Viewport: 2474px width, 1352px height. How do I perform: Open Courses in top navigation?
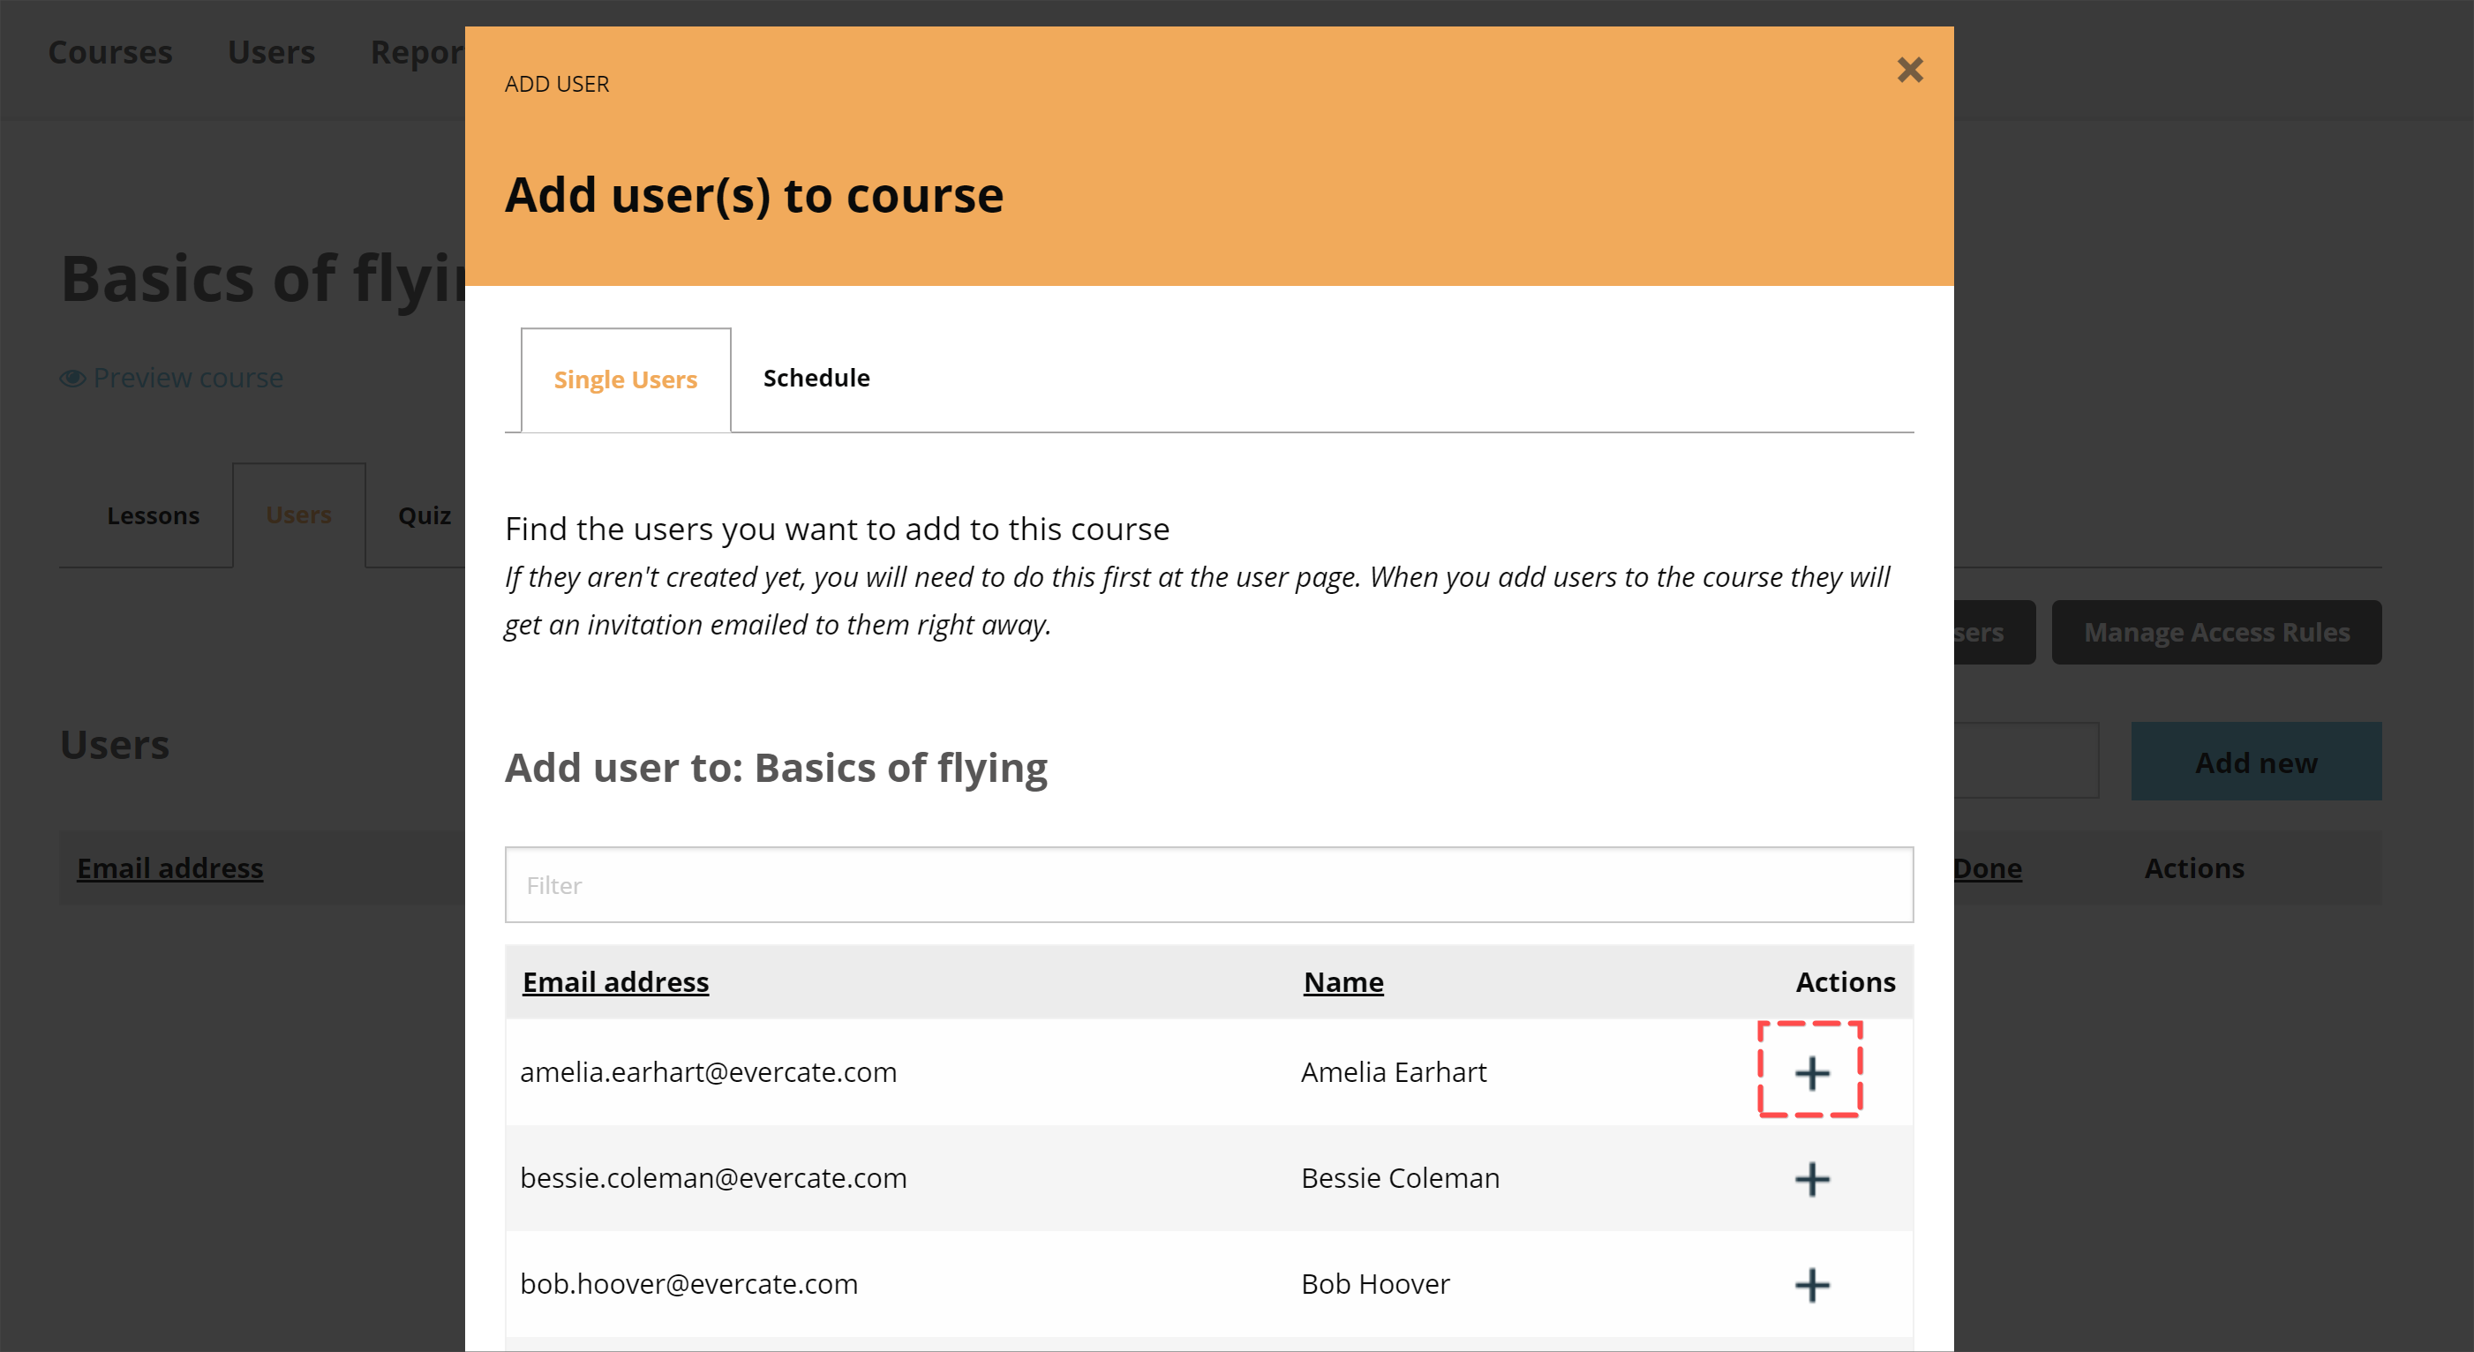click(110, 52)
